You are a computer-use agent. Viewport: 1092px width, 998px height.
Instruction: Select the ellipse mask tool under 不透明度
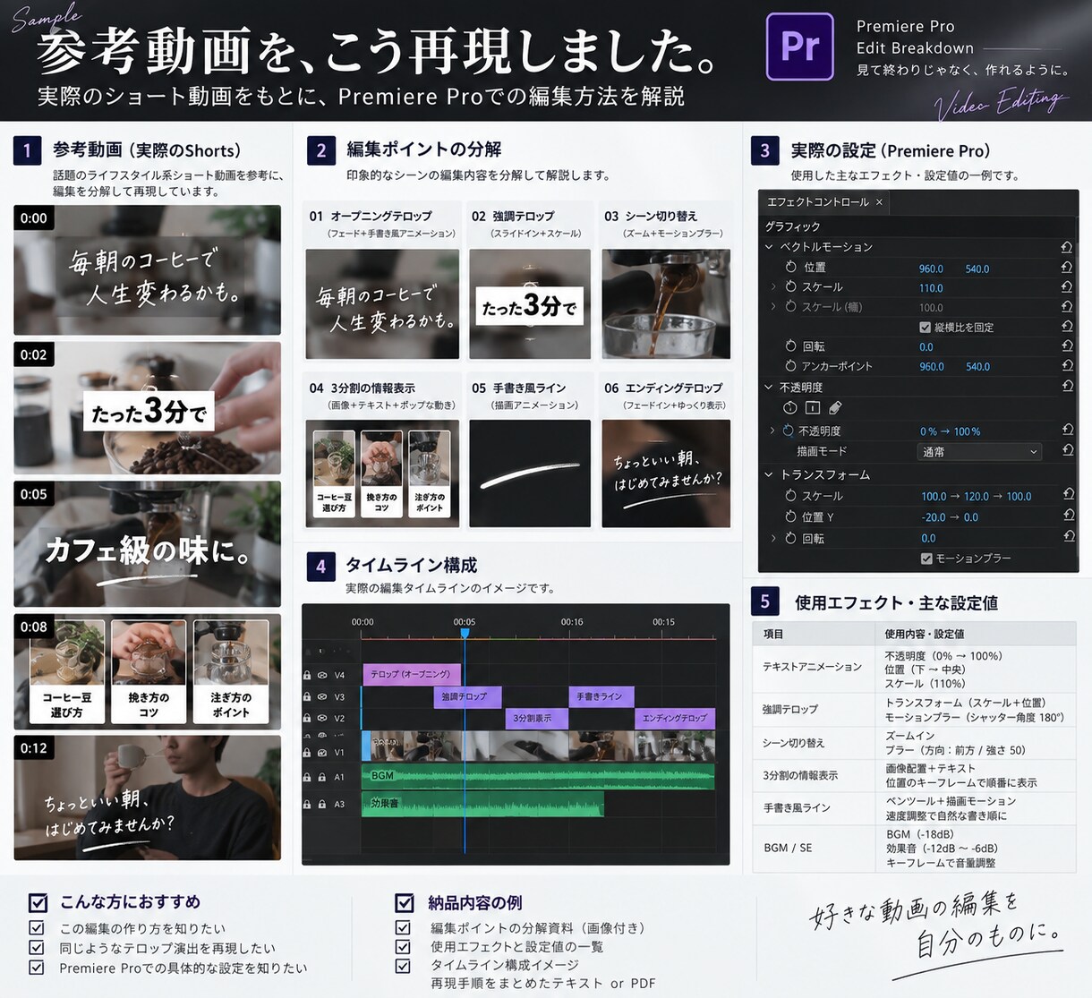pyautogui.click(x=790, y=407)
